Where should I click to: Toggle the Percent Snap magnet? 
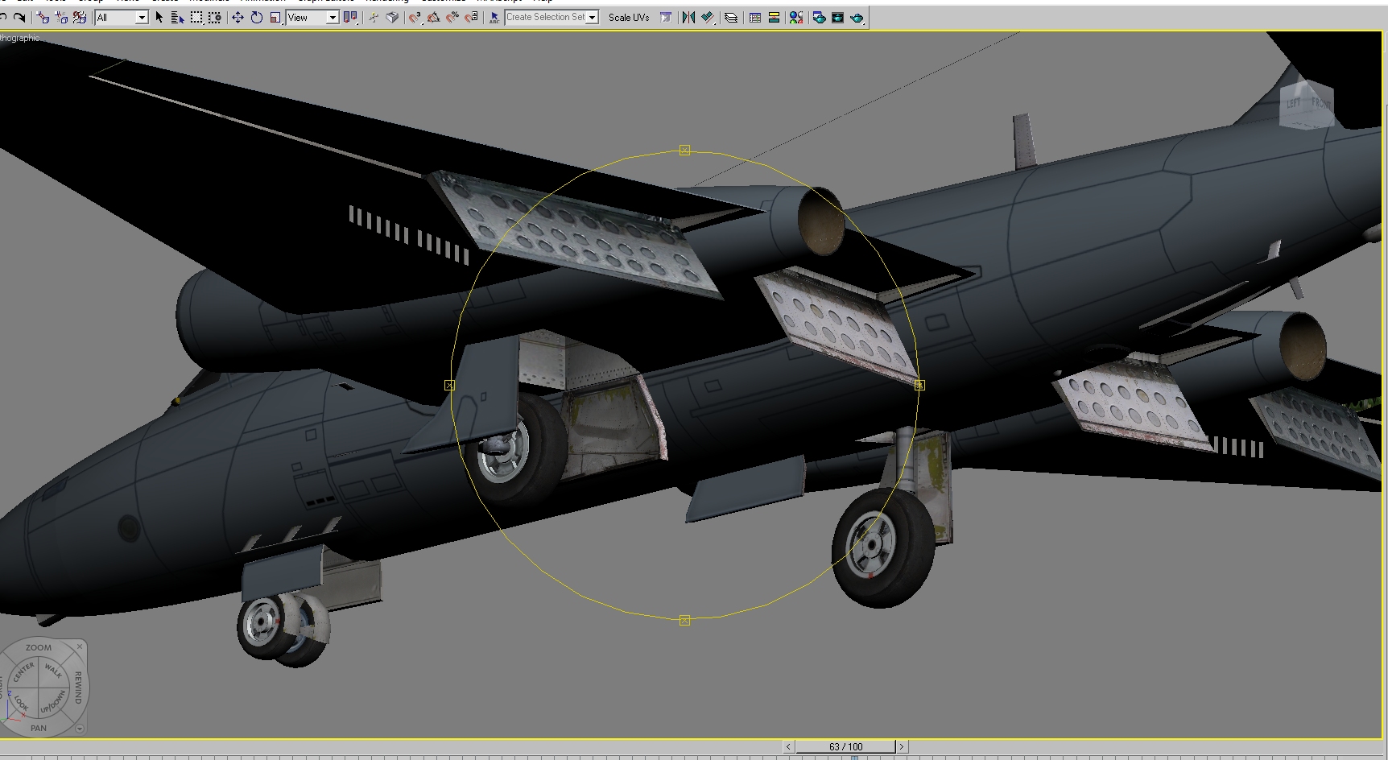452,17
